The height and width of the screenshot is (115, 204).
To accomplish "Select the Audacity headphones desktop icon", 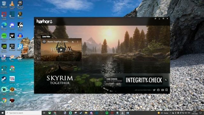I will point(20,36).
